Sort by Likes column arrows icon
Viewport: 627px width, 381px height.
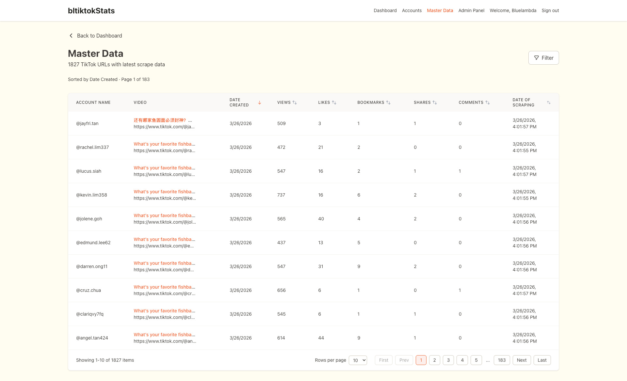coord(334,103)
